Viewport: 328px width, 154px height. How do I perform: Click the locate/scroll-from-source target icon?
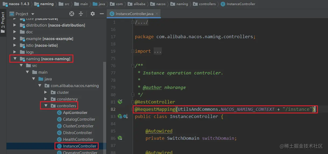[72, 14]
